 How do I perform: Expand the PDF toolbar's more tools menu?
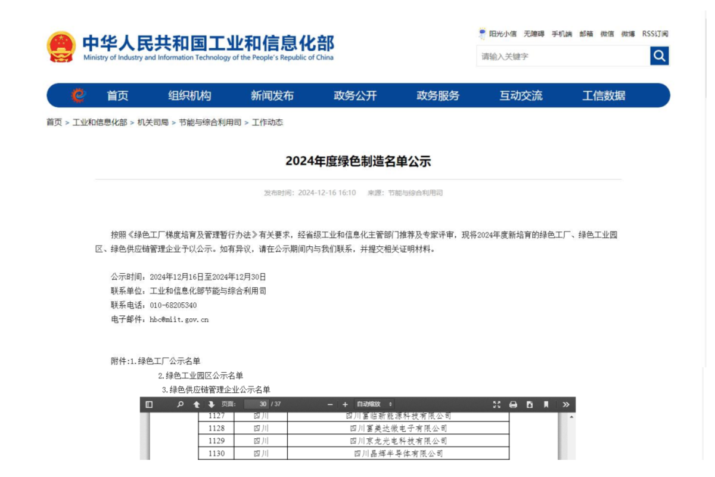click(565, 404)
